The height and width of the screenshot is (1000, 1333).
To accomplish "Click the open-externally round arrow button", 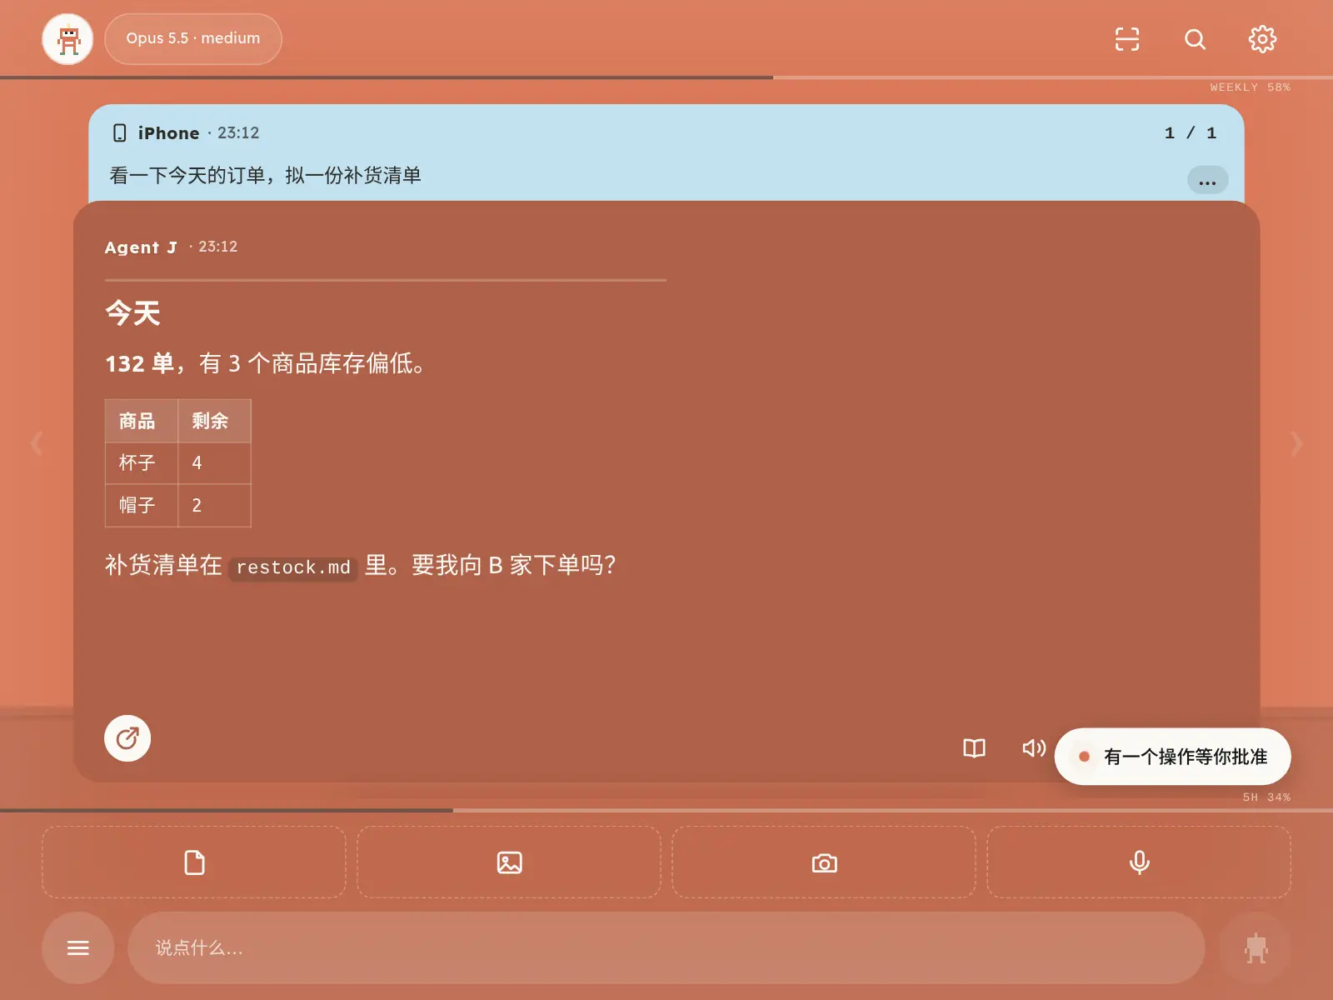I will (x=127, y=738).
